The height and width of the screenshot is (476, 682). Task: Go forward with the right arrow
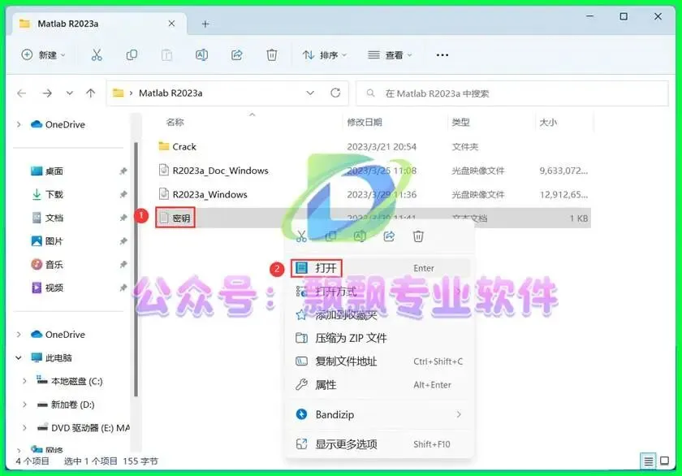click(x=47, y=93)
